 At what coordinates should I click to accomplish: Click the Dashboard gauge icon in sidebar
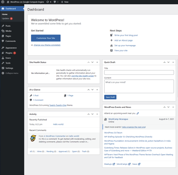pyautogui.click(x=3, y=9)
